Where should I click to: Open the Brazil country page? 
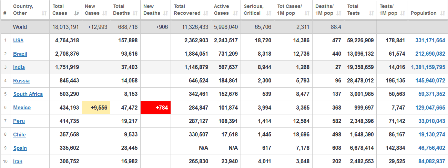[20, 54]
